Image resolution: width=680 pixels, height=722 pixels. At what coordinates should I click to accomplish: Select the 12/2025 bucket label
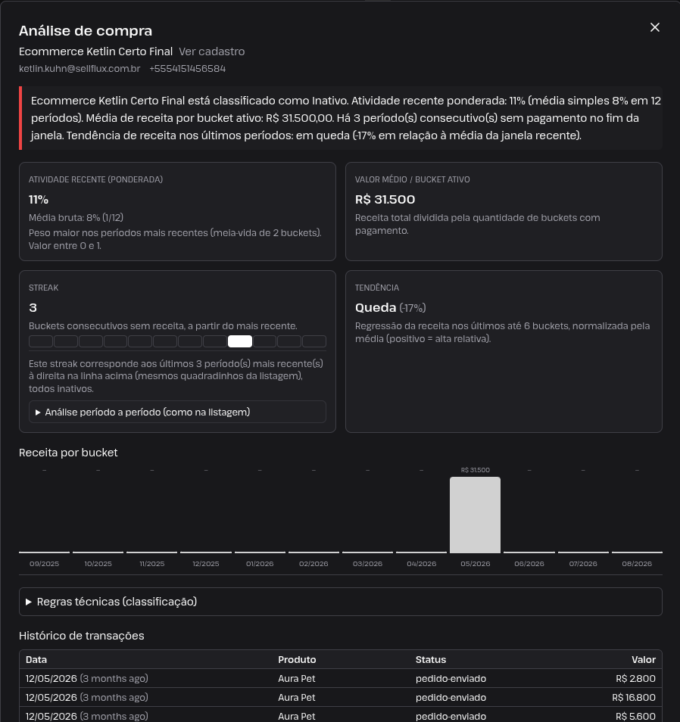coord(206,564)
